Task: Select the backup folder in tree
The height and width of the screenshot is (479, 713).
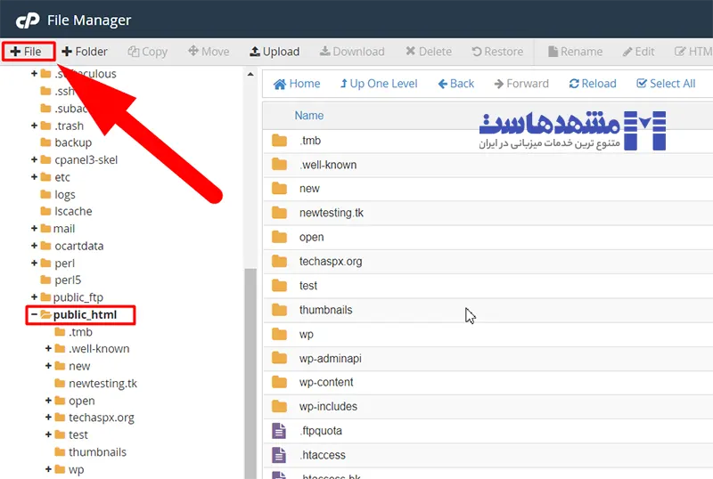Action: (x=73, y=142)
